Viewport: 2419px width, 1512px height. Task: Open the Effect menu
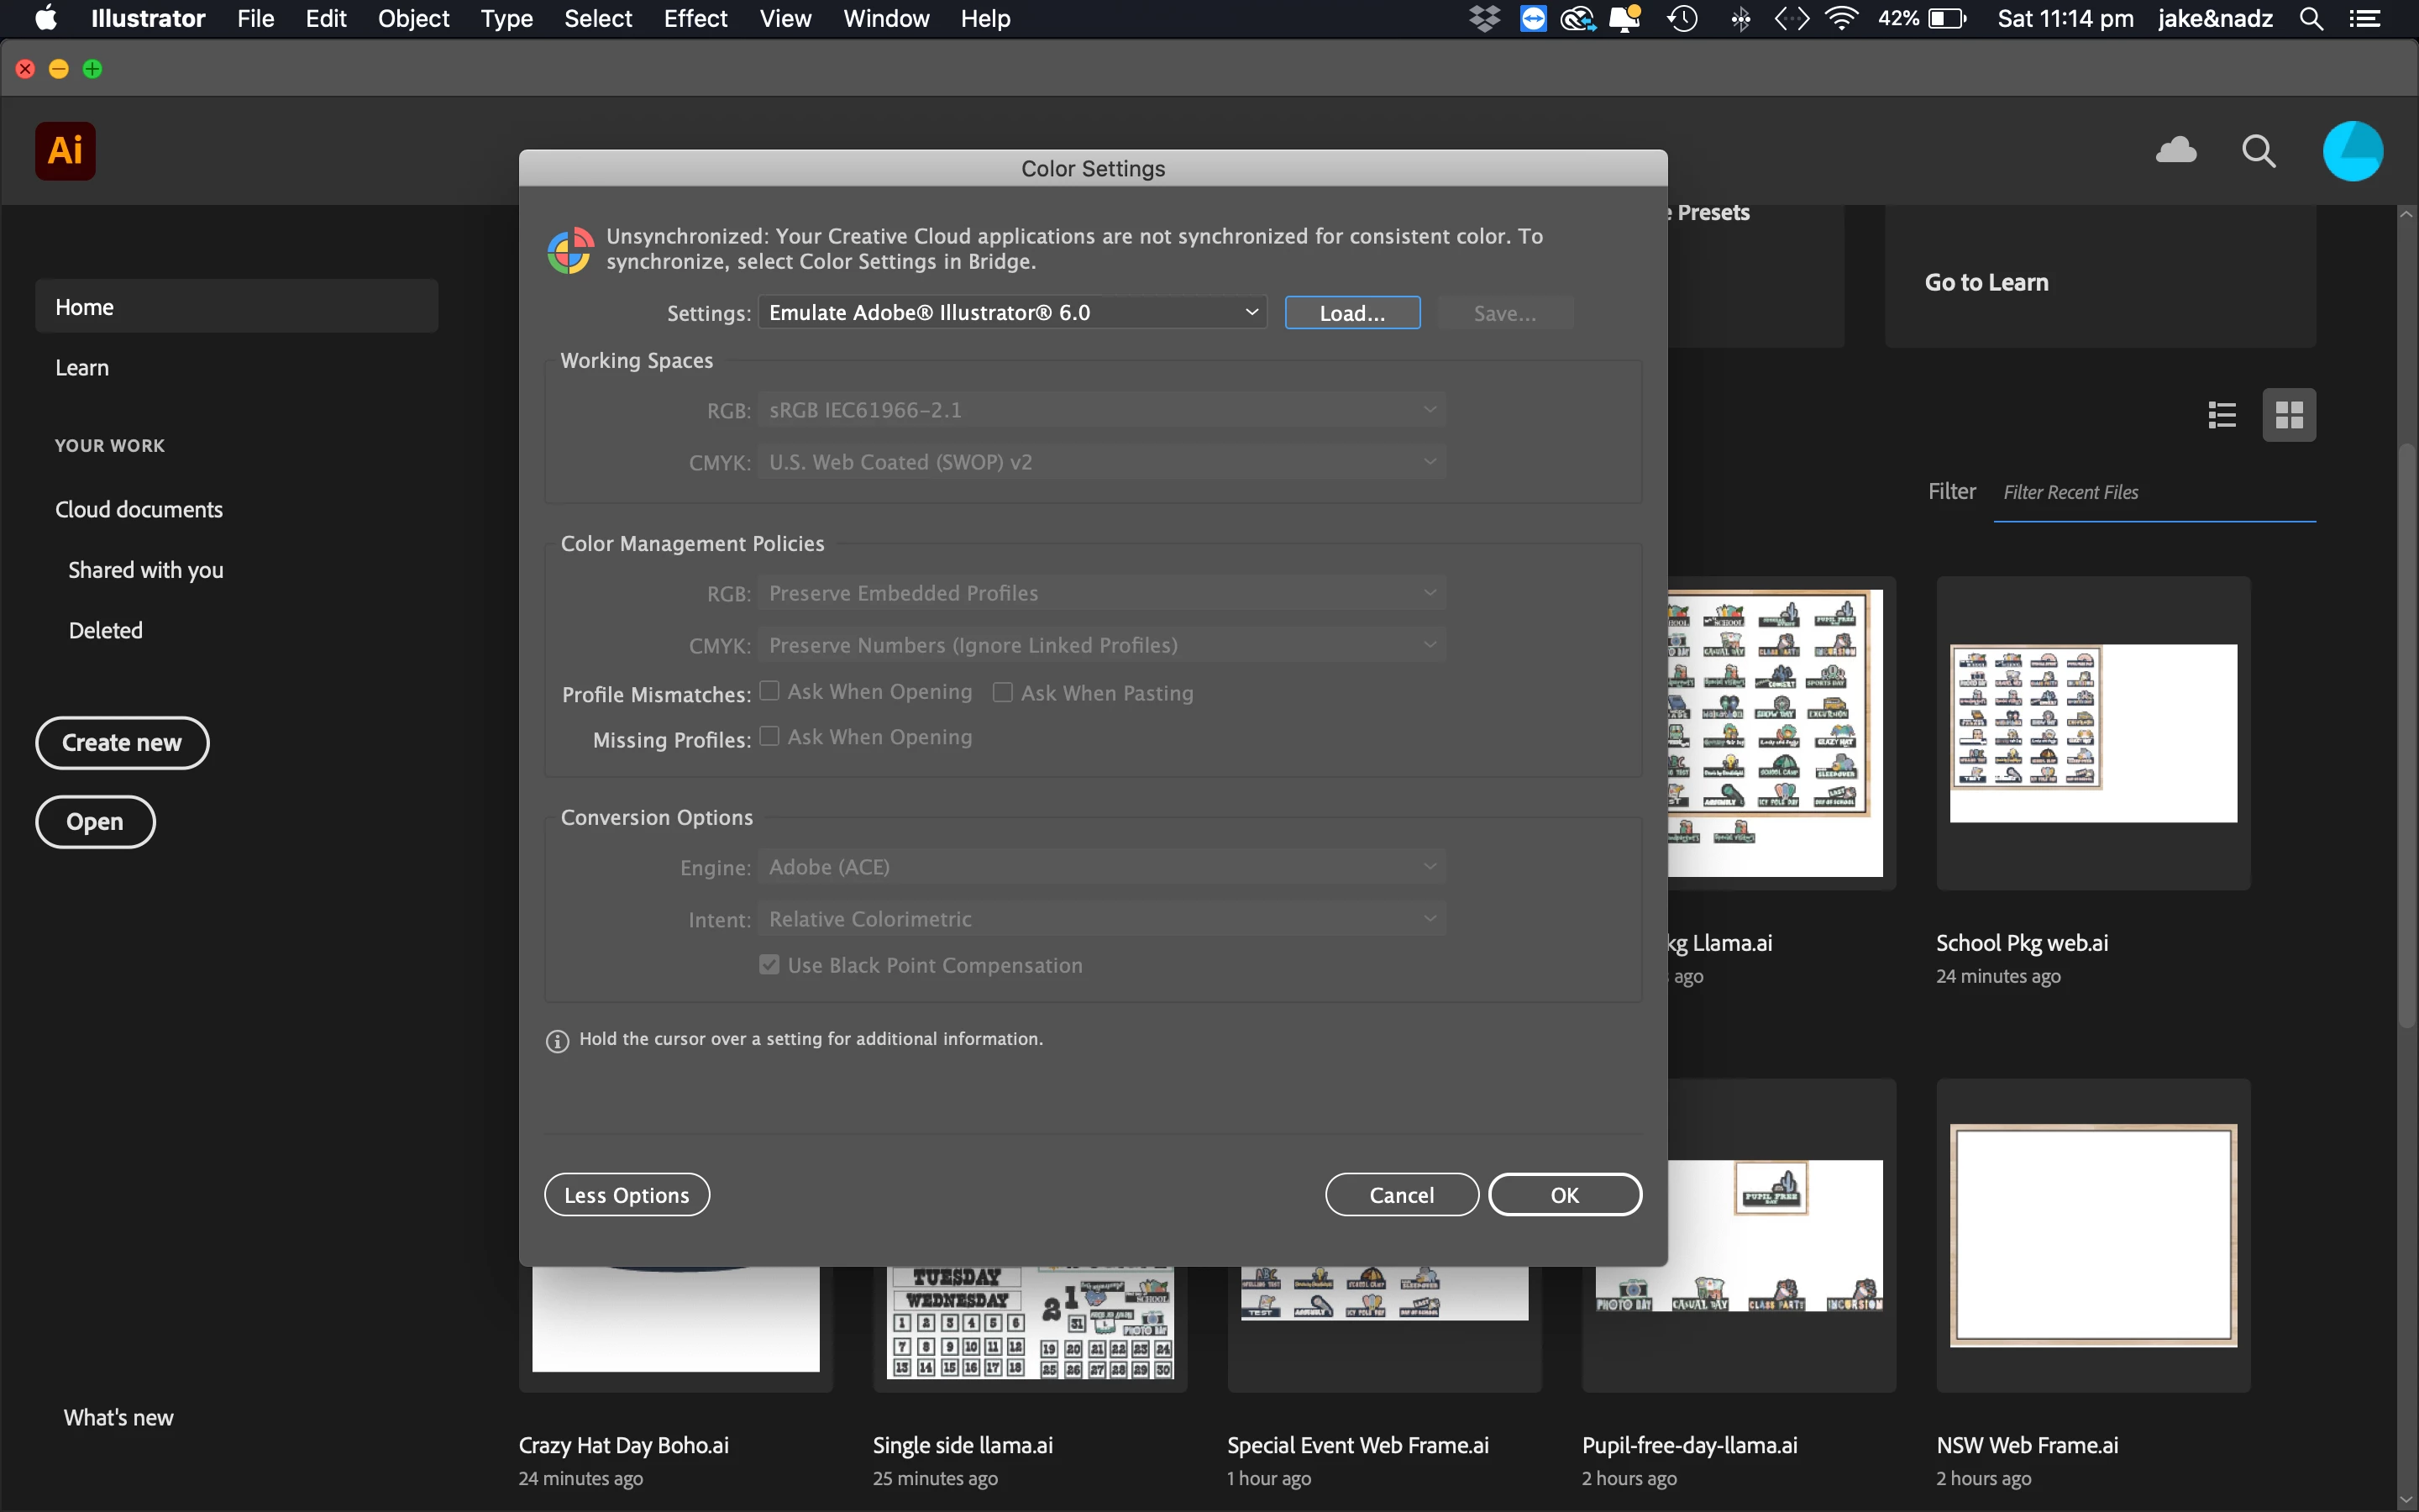point(695,19)
